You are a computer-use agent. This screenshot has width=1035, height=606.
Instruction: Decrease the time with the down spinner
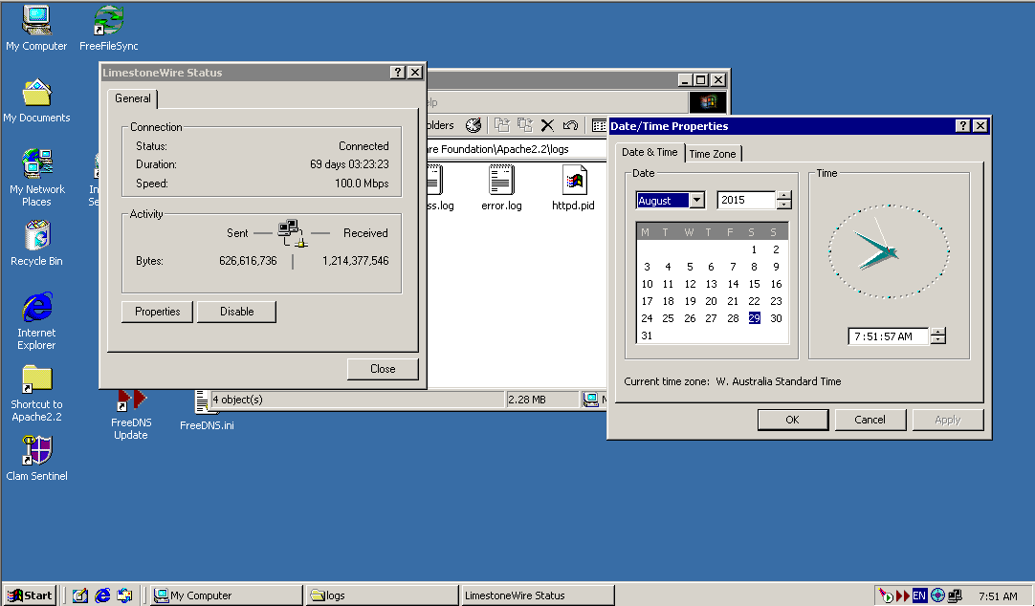point(938,340)
